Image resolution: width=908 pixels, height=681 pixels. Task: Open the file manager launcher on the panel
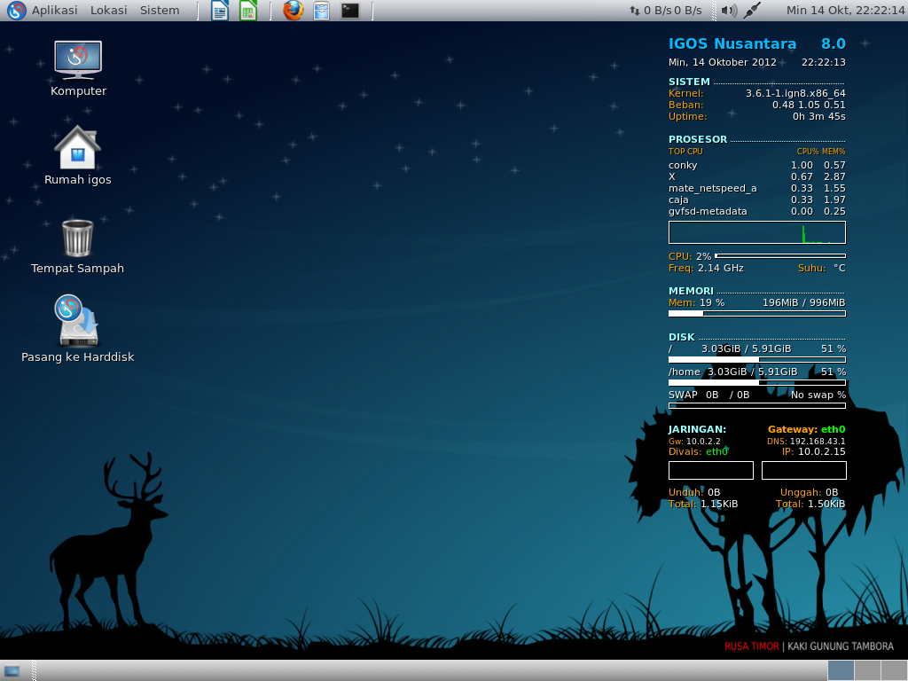(x=320, y=11)
